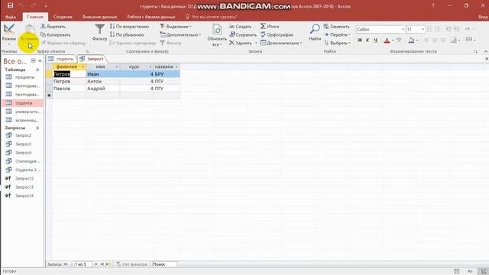The width and height of the screenshot is (489, 275).
Task: Open курс column filter dropdown arrow
Action: click(x=151, y=66)
